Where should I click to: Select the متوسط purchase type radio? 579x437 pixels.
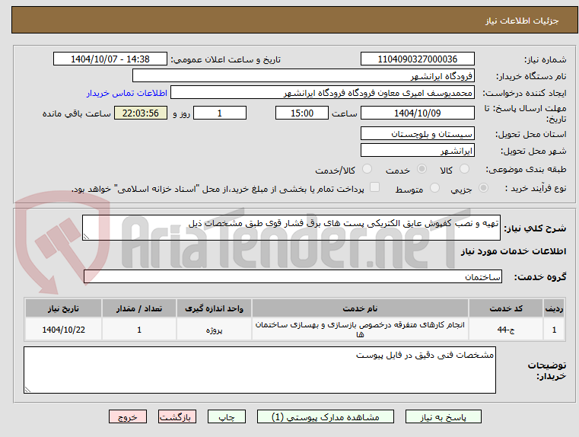(x=435, y=188)
